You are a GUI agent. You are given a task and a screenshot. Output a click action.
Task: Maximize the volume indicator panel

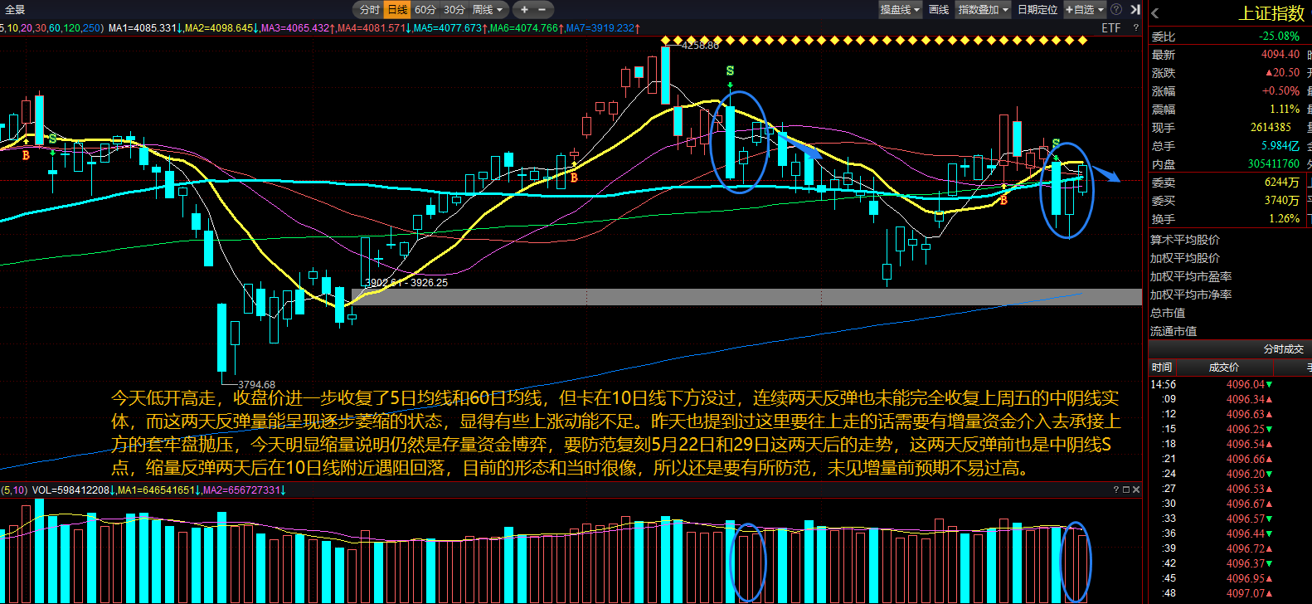coord(1125,490)
